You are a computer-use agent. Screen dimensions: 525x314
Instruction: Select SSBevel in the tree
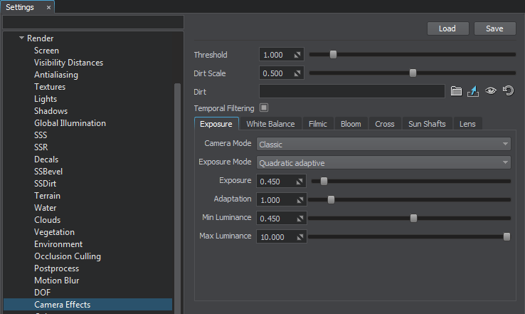pyautogui.click(x=48, y=172)
